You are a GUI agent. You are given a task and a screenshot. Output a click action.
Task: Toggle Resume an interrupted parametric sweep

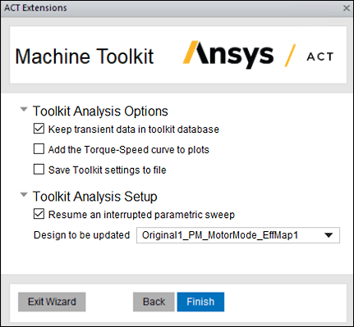39,214
